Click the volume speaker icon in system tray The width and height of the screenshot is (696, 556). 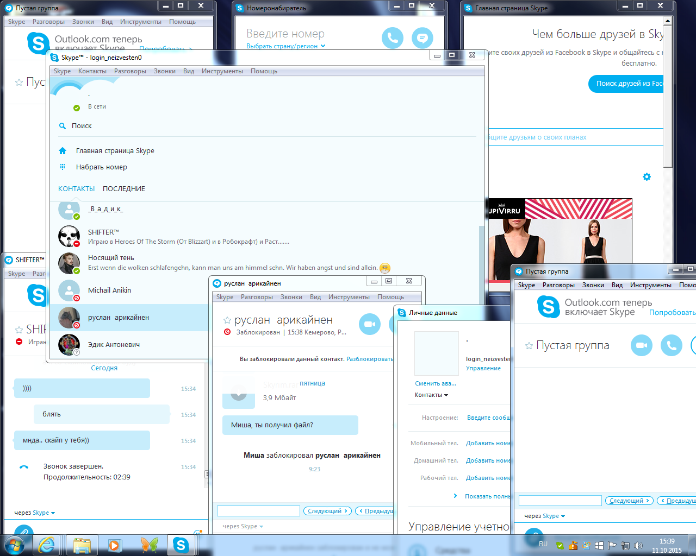pyautogui.click(x=638, y=545)
